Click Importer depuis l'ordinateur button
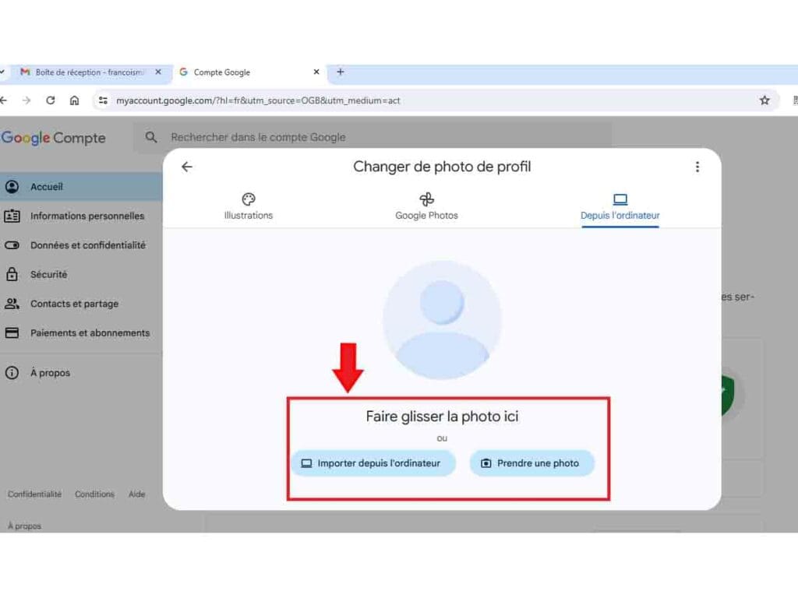798x598 pixels. click(372, 463)
